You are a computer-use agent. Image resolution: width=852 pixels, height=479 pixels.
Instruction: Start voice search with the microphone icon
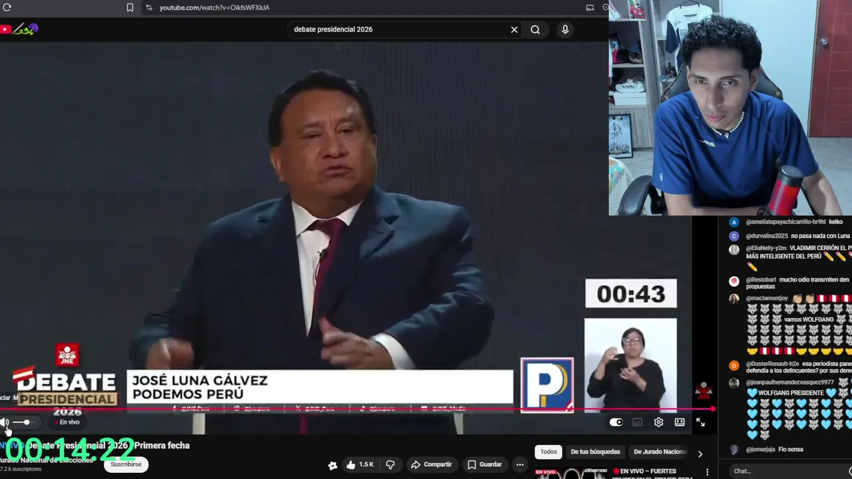click(x=565, y=29)
